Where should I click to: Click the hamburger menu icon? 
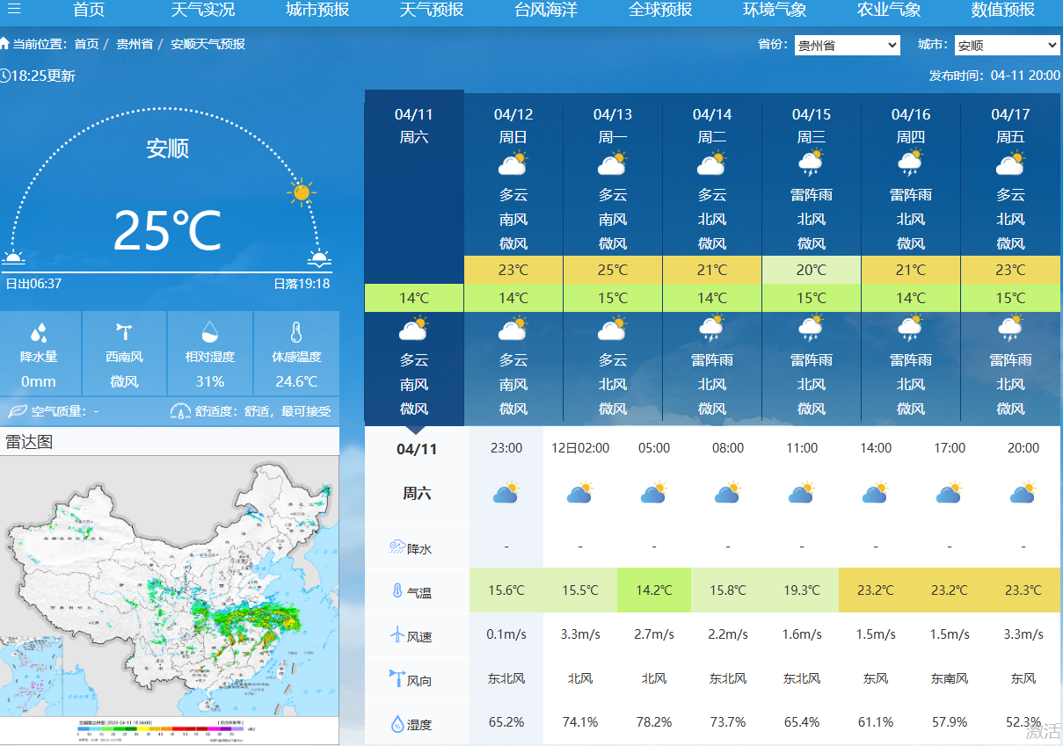click(14, 10)
